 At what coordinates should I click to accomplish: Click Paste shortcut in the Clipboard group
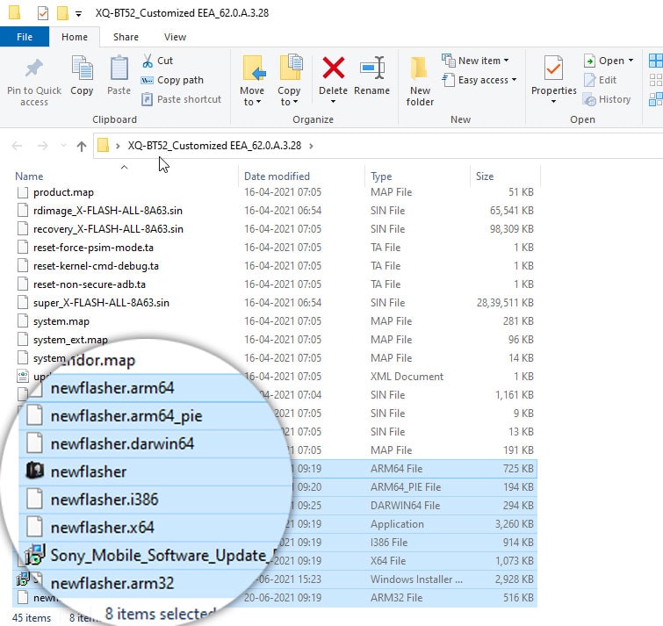182,99
